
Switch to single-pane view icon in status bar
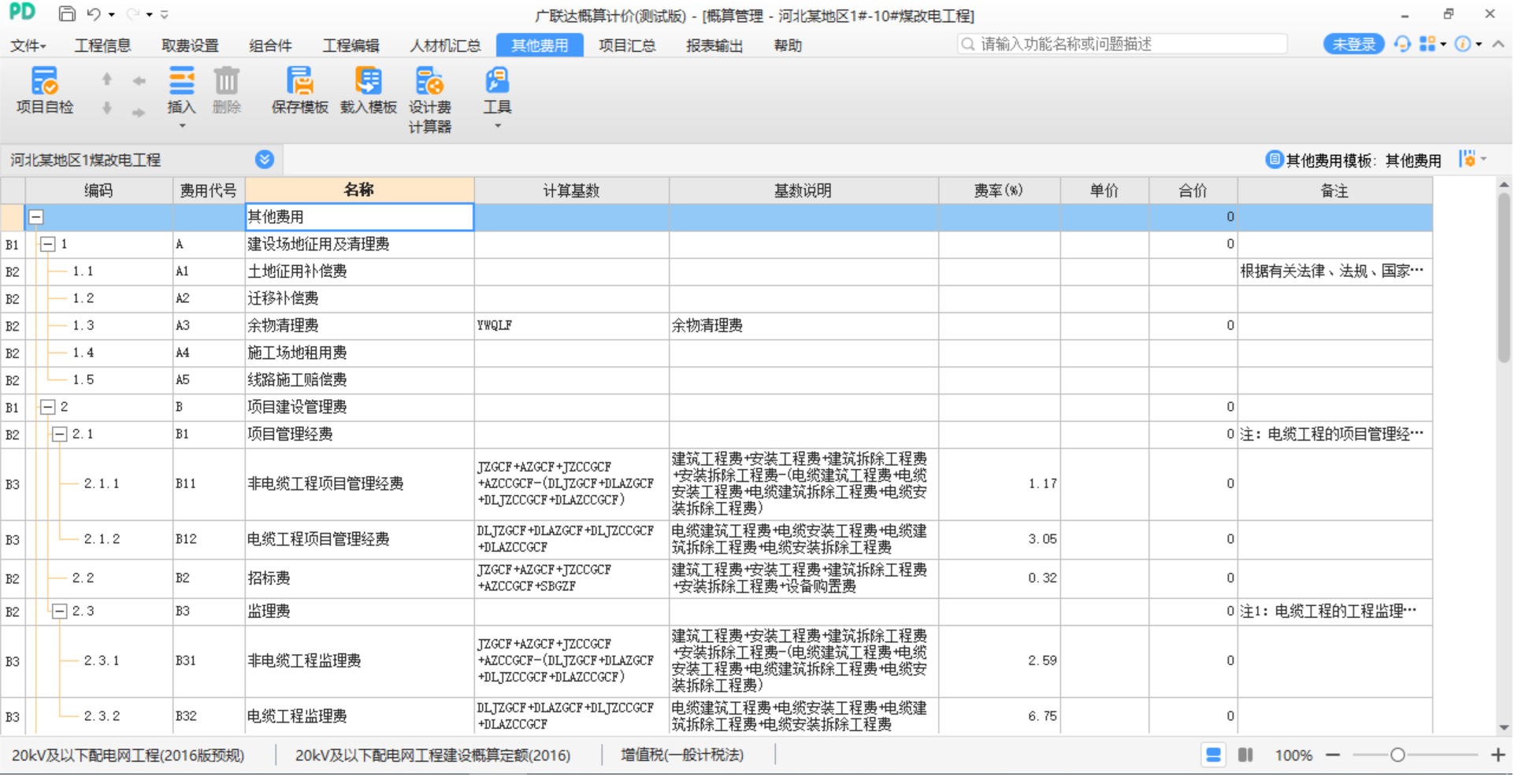1214,756
